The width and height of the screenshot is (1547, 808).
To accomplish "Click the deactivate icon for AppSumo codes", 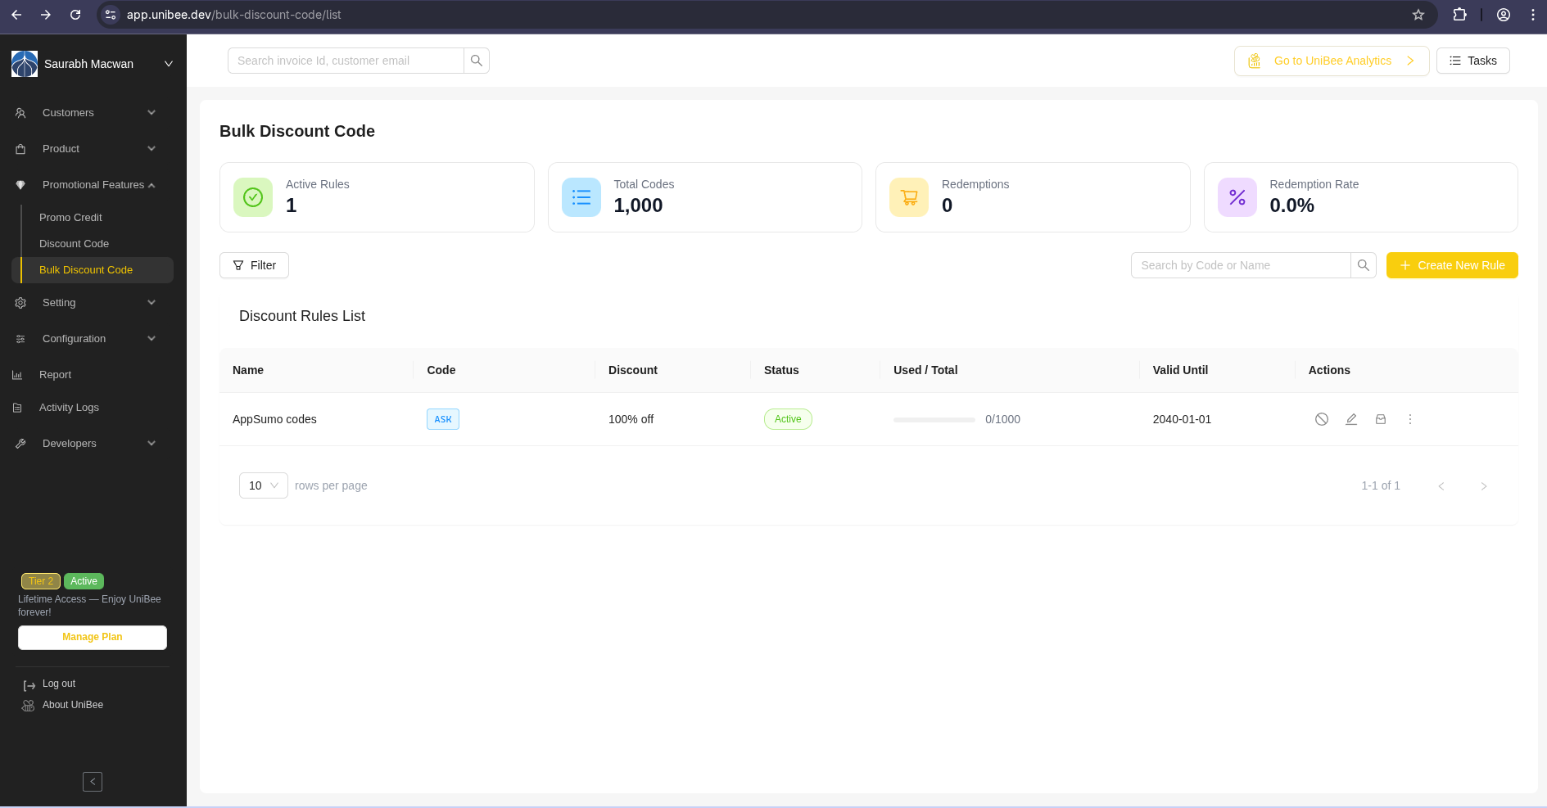I will tap(1321, 419).
